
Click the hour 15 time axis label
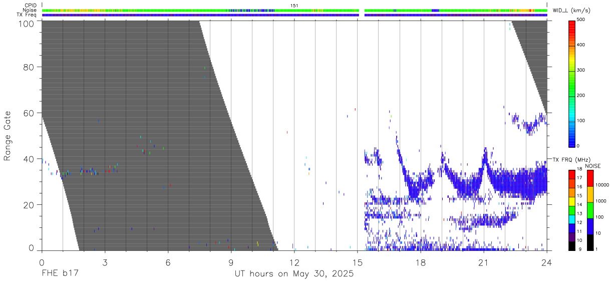point(357,262)
